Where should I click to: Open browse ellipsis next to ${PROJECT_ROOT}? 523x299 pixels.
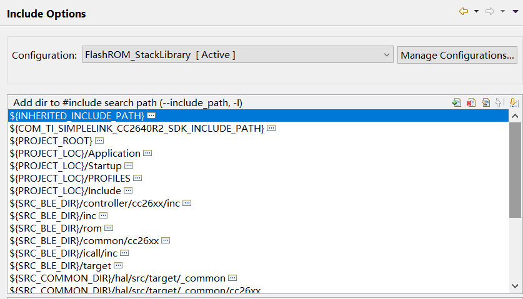tap(99, 141)
